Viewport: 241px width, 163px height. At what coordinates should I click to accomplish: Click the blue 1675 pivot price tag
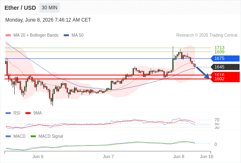(x=225, y=58)
